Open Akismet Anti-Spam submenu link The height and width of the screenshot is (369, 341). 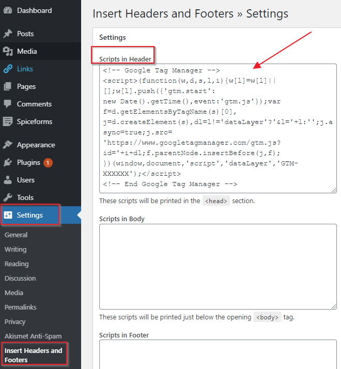(x=33, y=336)
